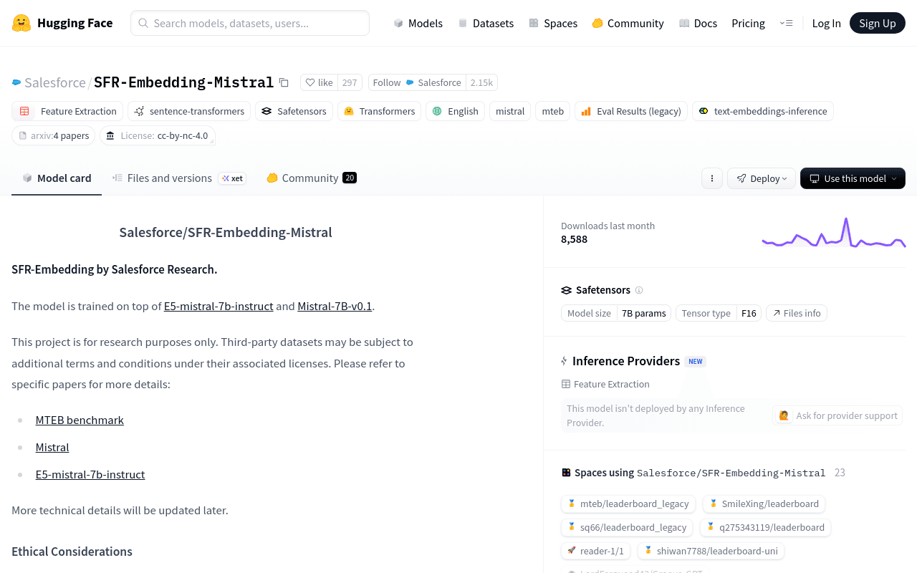Open Datasets in the top navigation
Image resolution: width=917 pixels, height=573 pixels.
(486, 23)
